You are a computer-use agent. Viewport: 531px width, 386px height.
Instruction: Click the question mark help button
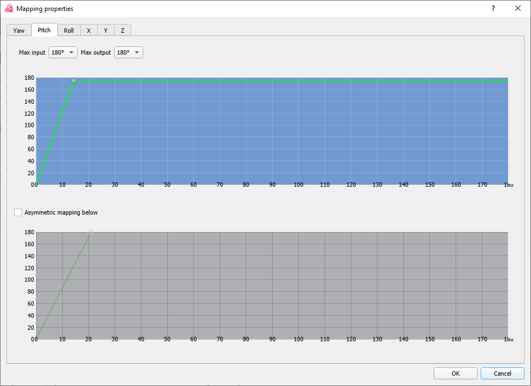click(493, 9)
